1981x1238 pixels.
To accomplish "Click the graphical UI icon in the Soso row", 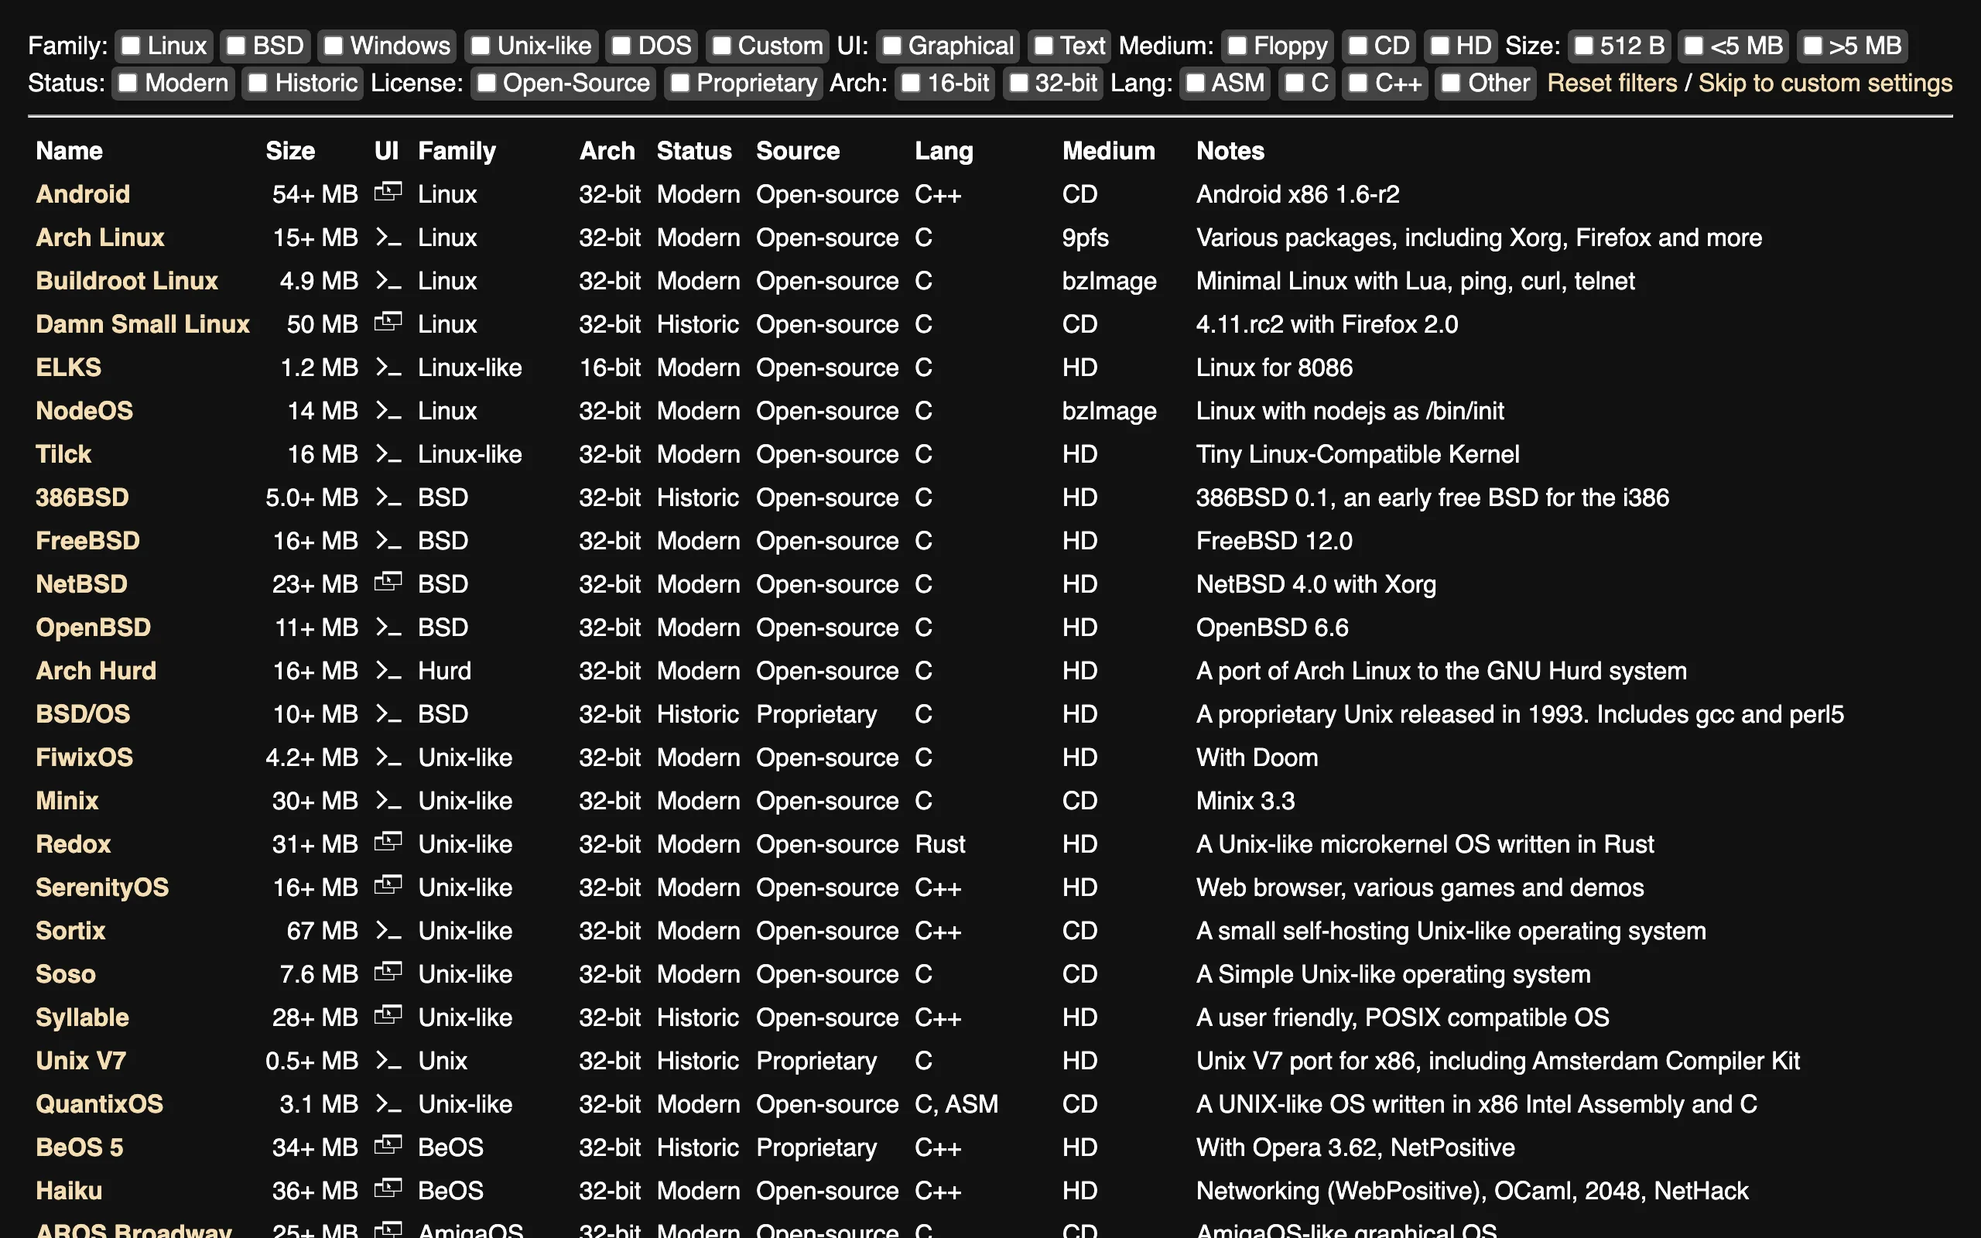I will pyautogui.click(x=388, y=973).
